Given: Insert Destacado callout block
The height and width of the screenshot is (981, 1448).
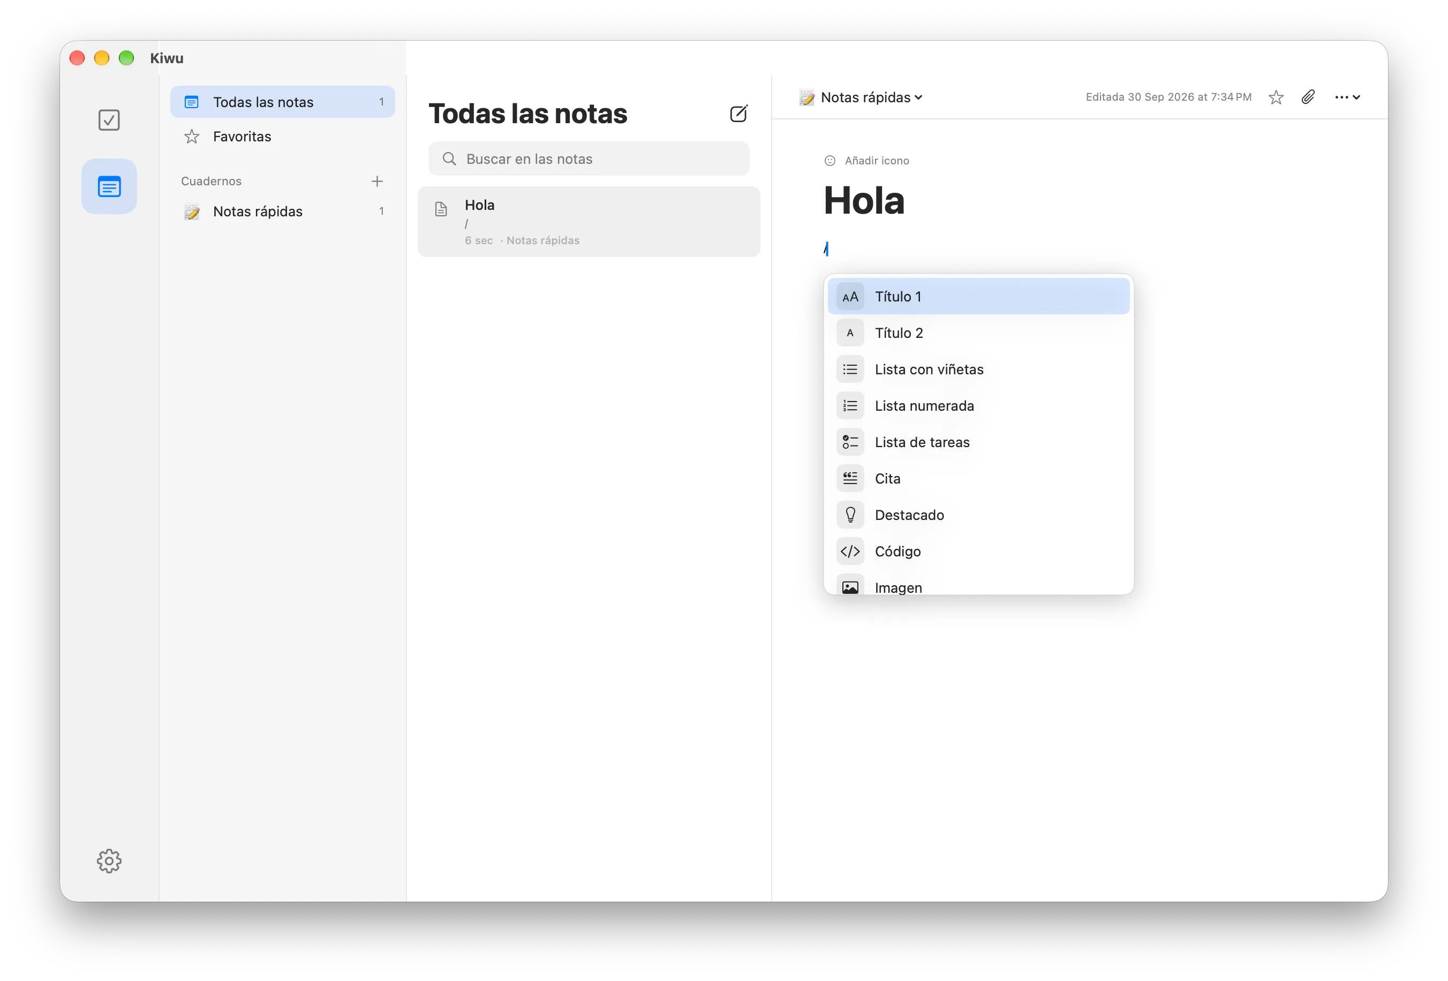Looking at the screenshot, I should pos(978,515).
